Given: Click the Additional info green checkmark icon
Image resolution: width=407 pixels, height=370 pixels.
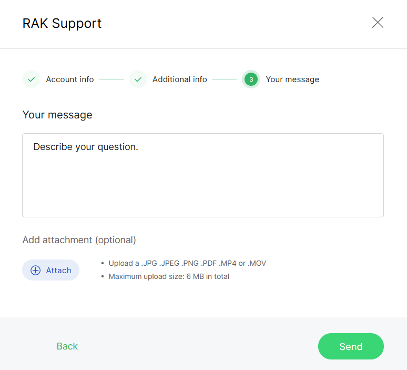Looking at the screenshot, I should pos(138,79).
